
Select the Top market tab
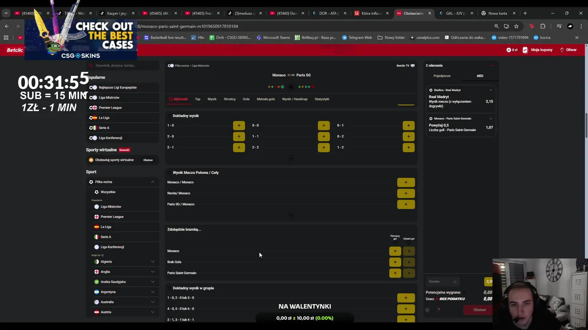(x=198, y=99)
